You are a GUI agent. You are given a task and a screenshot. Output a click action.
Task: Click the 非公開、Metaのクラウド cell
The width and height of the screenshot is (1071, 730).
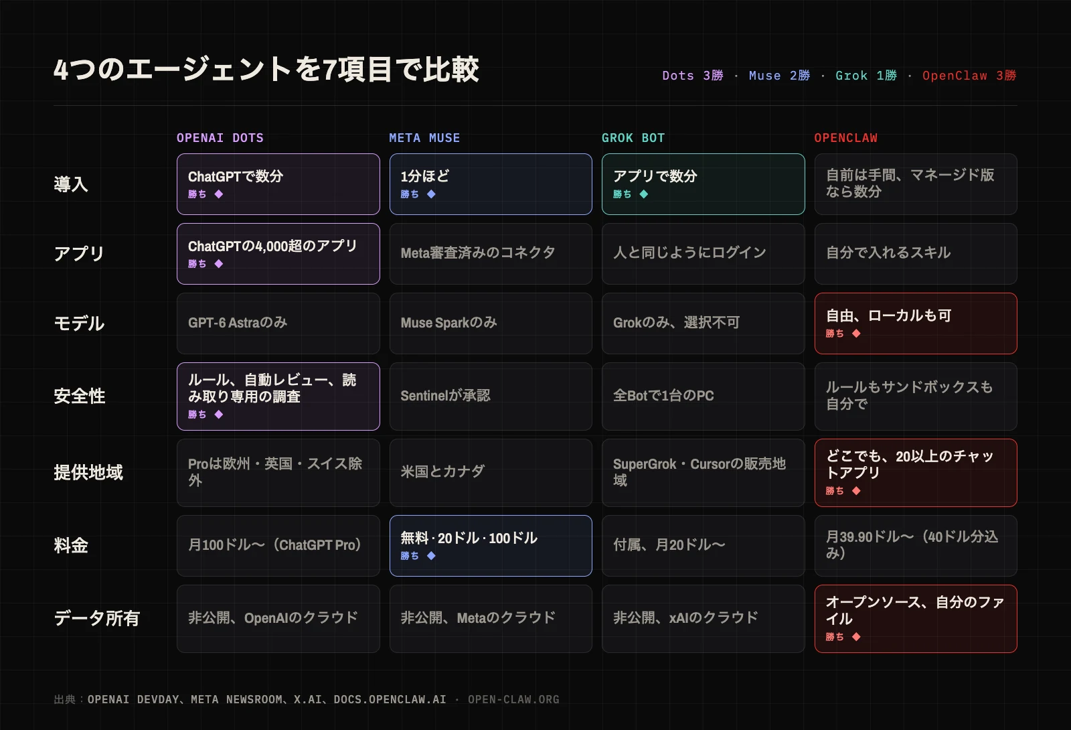pos(491,619)
